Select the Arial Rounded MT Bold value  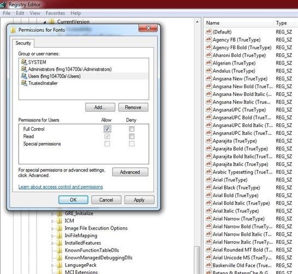[x=243, y=250]
